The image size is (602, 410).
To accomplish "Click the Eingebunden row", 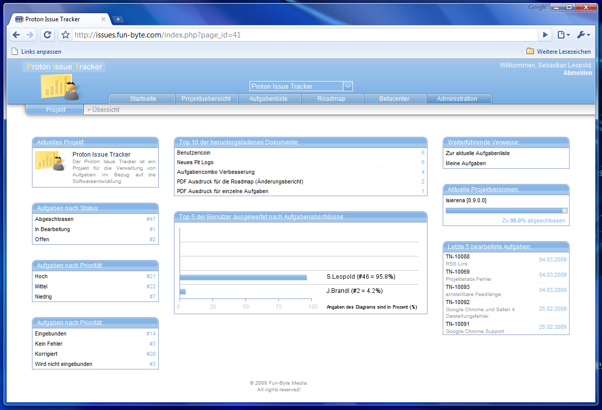I will [x=95, y=333].
